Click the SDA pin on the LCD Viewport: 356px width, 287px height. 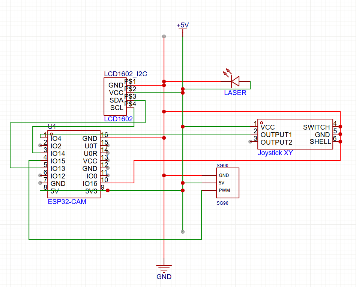[x=116, y=100]
